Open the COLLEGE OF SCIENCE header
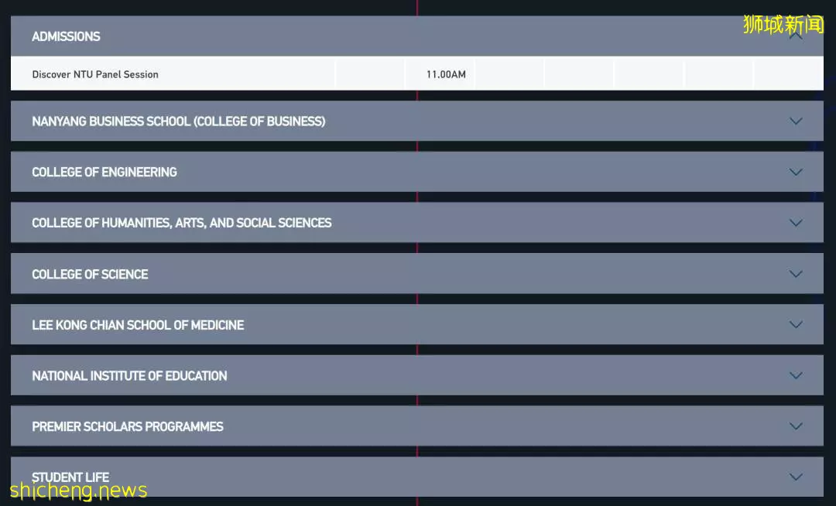The image size is (836, 506). click(x=417, y=274)
